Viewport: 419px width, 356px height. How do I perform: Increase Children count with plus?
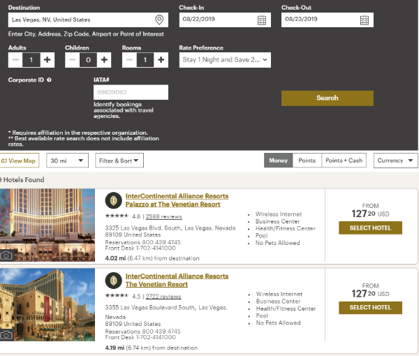104,60
